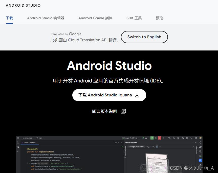This screenshot has width=218, height=173.
Task: Click the sectionName inlay hint
Action: pos(43,163)
